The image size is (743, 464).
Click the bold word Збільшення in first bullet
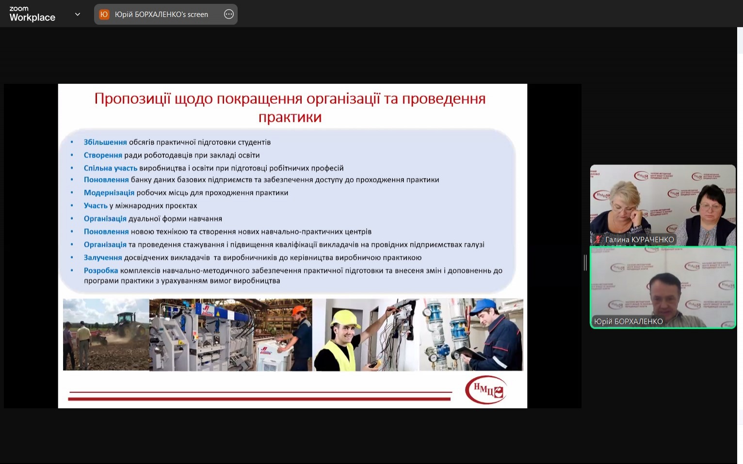pyautogui.click(x=105, y=143)
